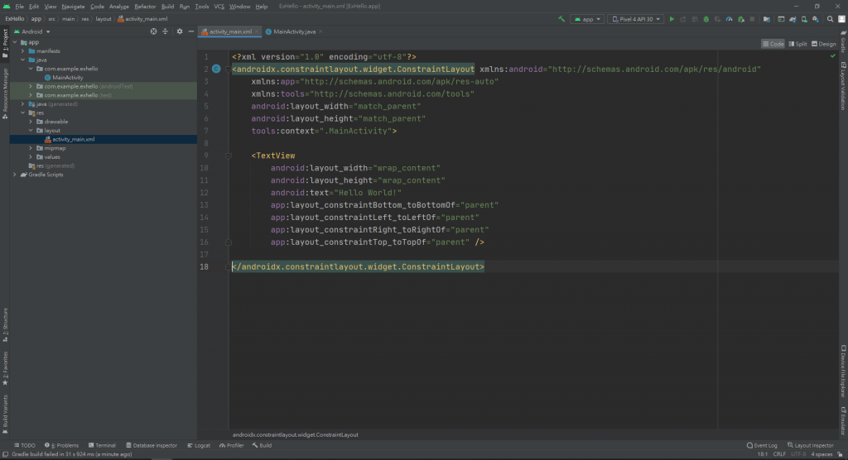The width and height of the screenshot is (848, 460).
Task: Open the Terminal tool window
Action: click(102, 445)
